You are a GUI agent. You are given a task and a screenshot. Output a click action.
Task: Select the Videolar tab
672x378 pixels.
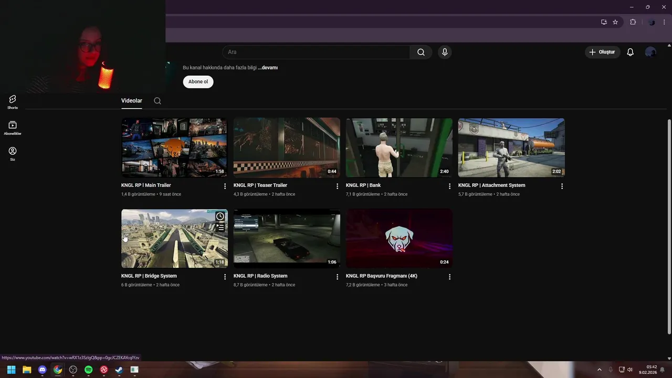(x=132, y=101)
